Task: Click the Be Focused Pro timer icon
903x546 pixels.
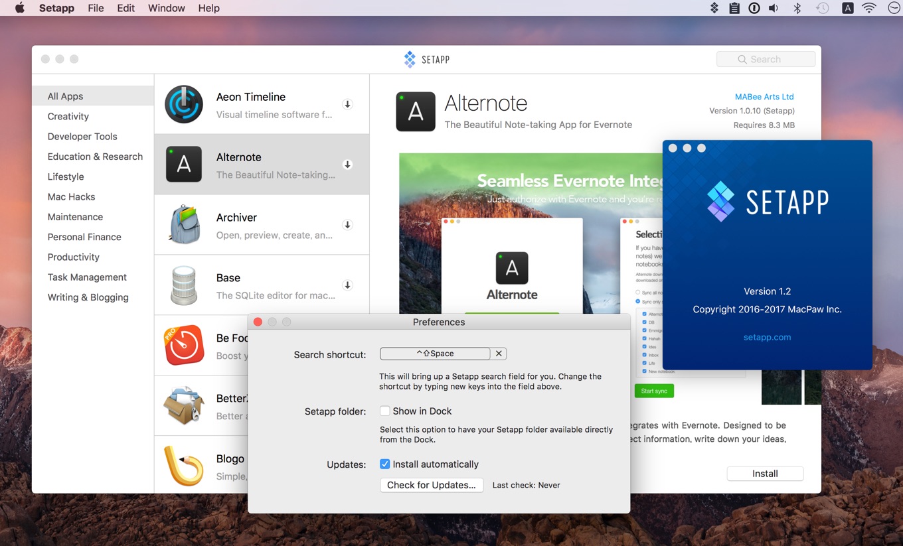Action: (184, 345)
